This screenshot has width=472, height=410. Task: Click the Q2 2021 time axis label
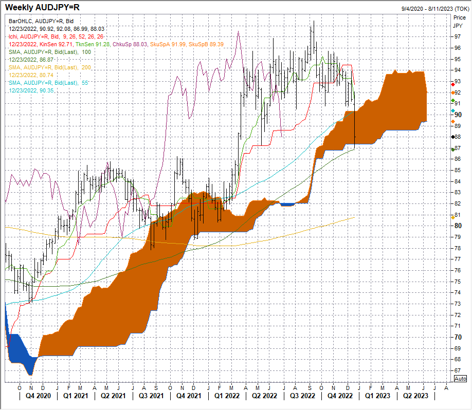(113, 396)
